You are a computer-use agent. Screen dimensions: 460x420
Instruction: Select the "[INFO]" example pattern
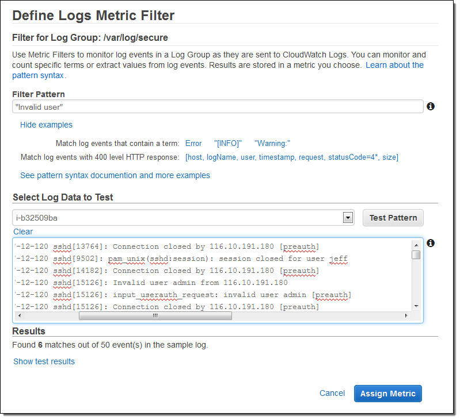(228, 143)
